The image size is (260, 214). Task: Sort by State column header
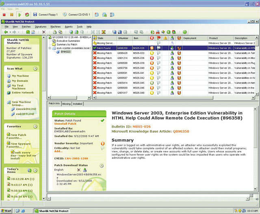[x=105, y=38]
